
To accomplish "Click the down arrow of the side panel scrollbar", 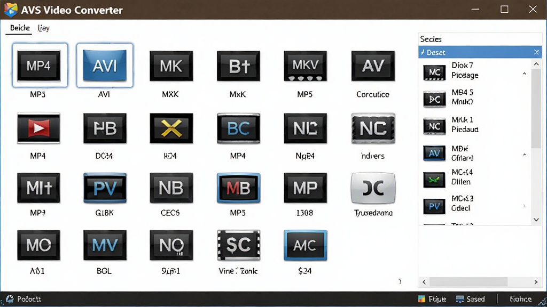I will [536, 220].
